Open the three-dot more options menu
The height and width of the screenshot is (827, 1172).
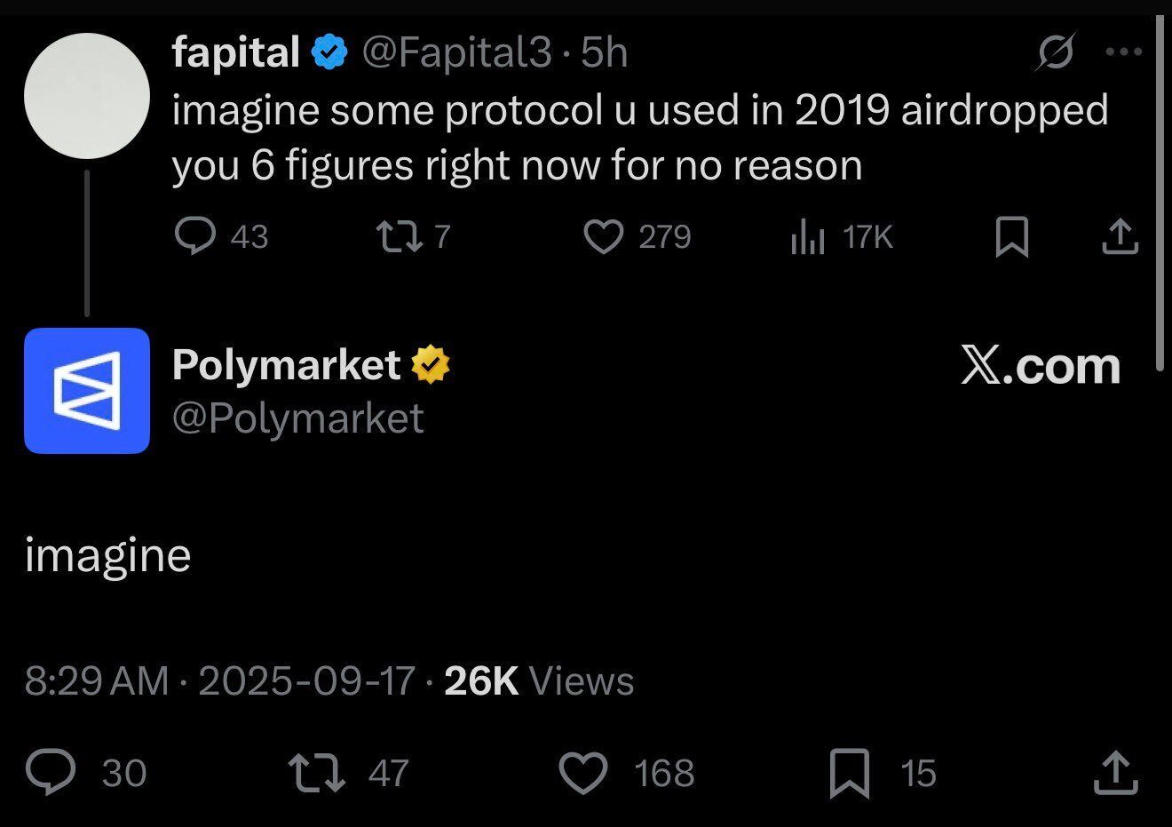(1124, 52)
